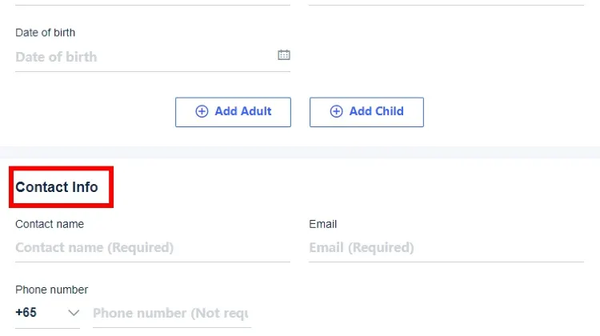
Task: Click the partially visible field above Date of birth
Action: [x=153, y=2]
